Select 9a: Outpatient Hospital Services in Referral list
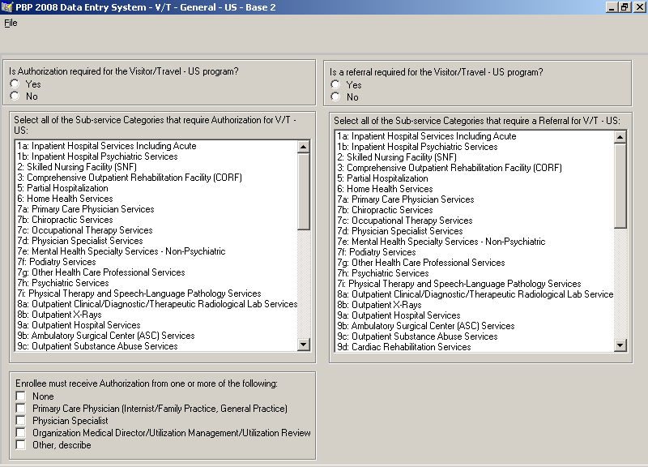 click(475, 315)
